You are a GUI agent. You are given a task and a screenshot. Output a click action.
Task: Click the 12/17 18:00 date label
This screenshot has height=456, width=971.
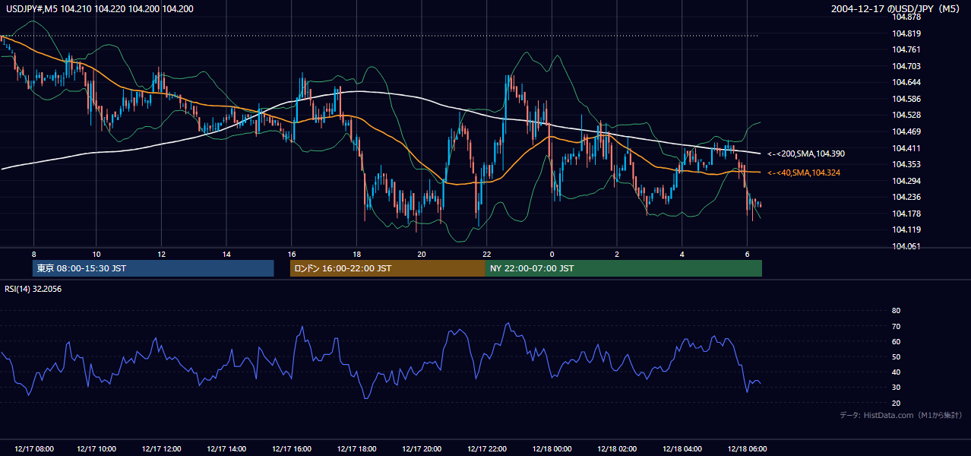(x=357, y=449)
